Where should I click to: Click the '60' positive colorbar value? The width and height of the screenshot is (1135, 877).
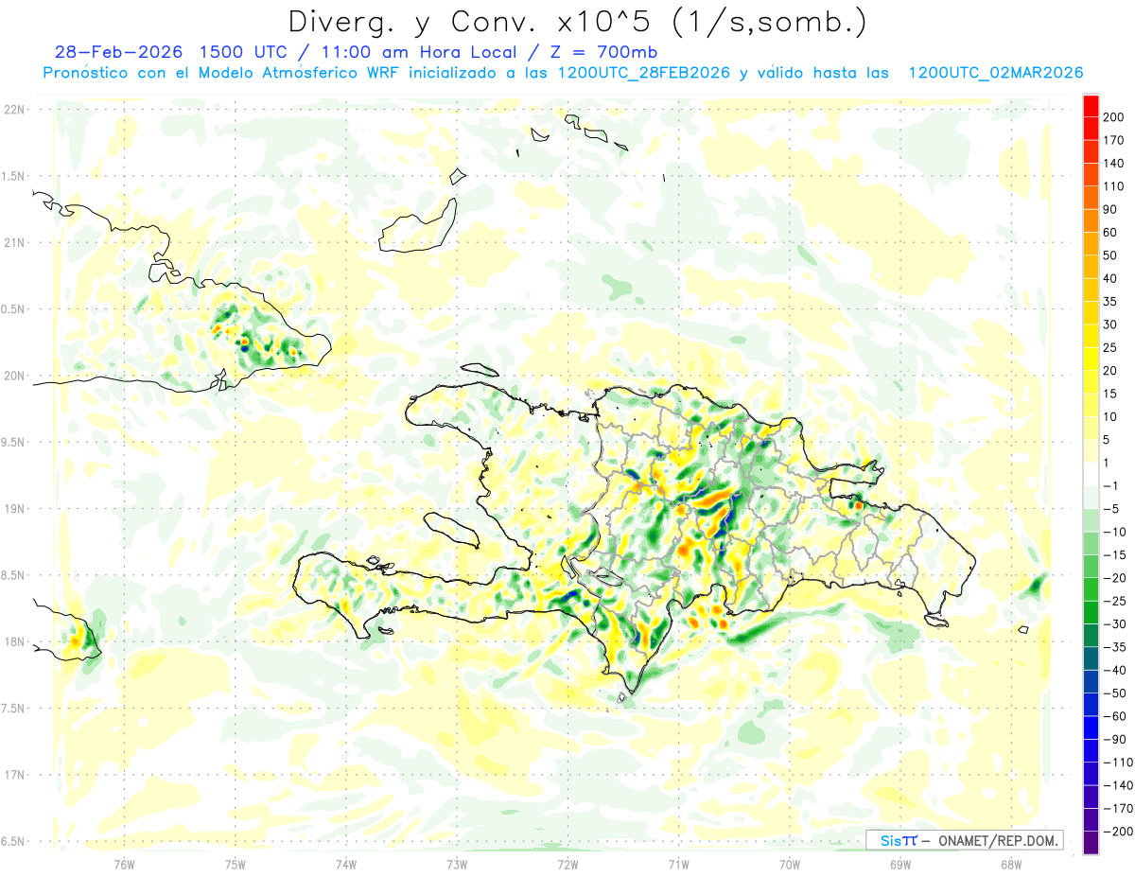click(1110, 233)
